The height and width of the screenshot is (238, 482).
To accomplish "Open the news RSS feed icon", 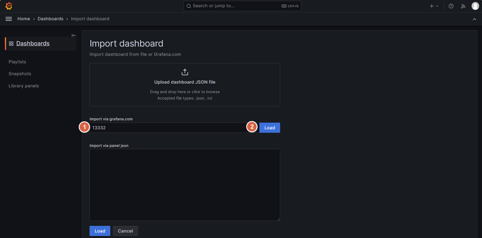I will tap(463, 6).
